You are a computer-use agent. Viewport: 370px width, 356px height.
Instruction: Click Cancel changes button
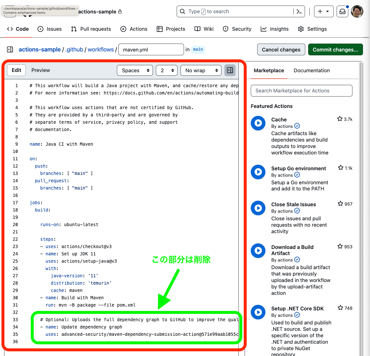tap(281, 49)
